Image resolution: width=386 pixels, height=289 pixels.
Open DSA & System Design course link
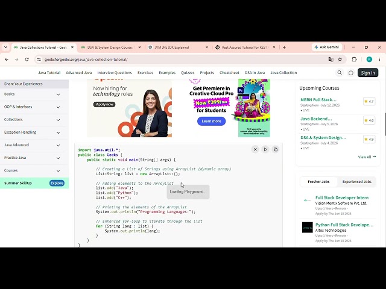pos(323,138)
